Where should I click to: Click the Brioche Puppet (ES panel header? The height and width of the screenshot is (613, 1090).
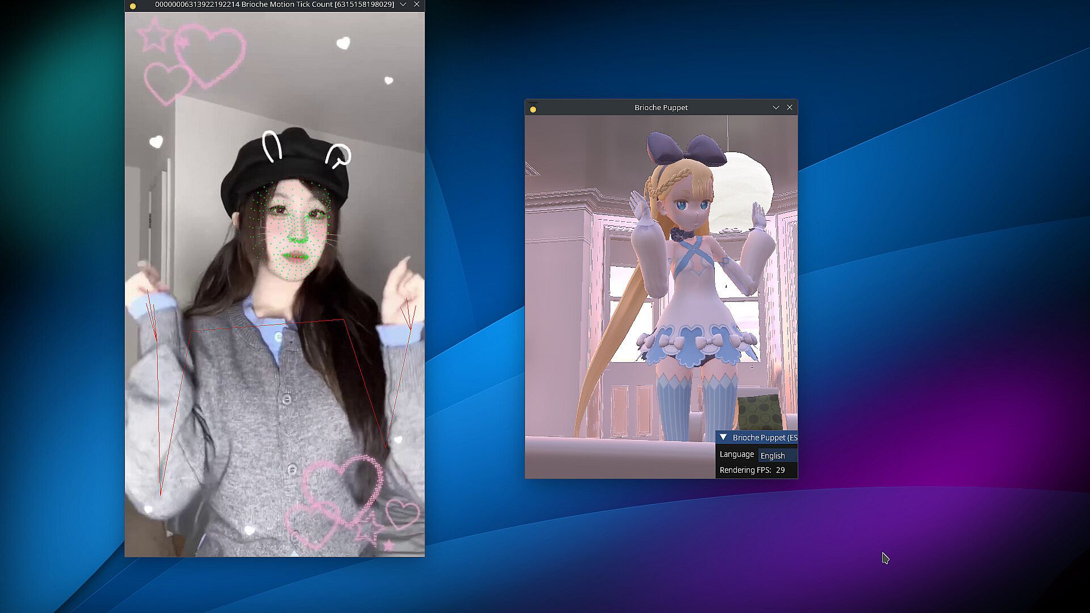tap(764, 438)
